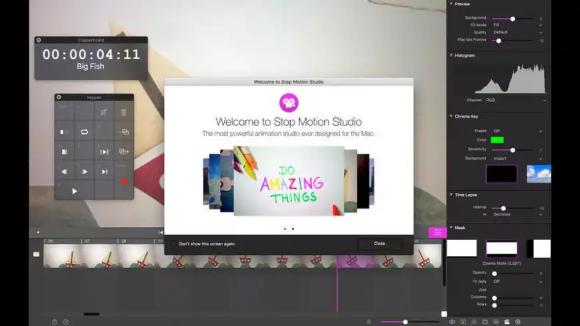Select the Cinema Mode mask thumbnail
580x326 pixels.
501,248
